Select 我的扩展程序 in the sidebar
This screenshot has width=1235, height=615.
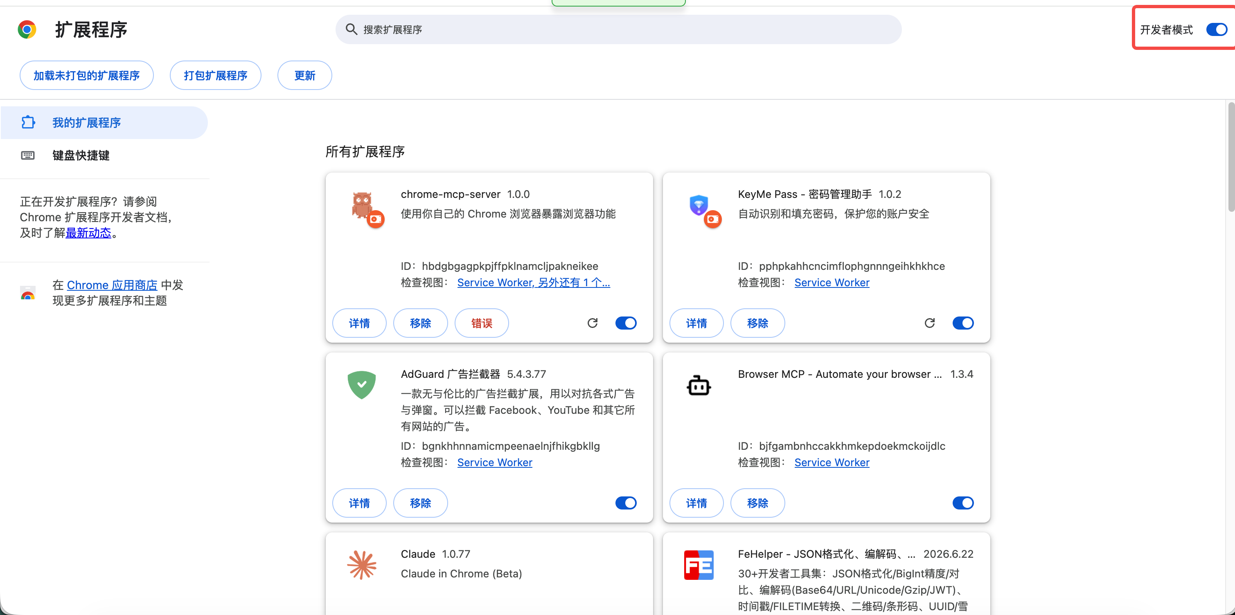click(x=104, y=123)
